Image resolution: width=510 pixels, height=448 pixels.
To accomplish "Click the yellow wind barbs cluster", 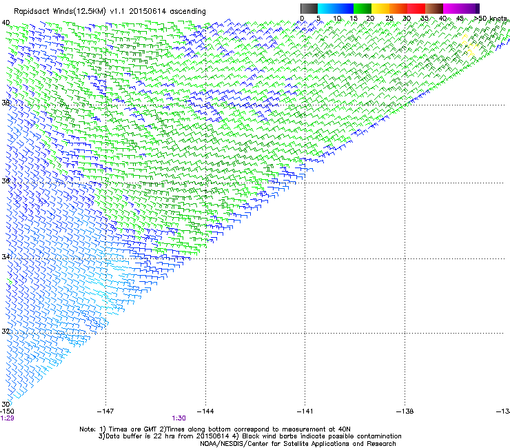I will [469, 45].
